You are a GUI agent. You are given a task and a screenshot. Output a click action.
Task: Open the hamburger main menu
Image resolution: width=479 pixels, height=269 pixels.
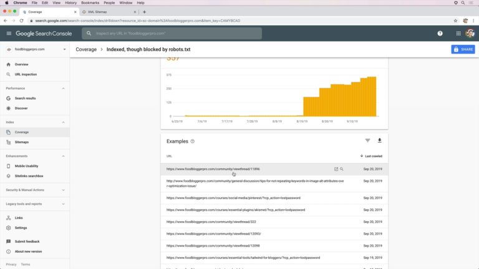coord(9,34)
